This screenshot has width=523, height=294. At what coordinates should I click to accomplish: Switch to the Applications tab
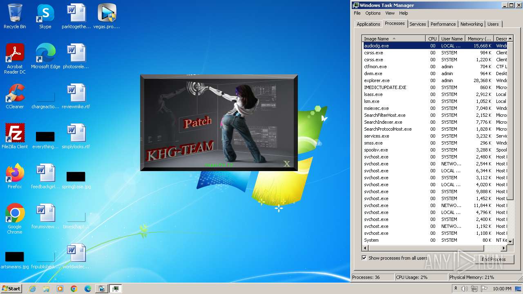coord(369,24)
